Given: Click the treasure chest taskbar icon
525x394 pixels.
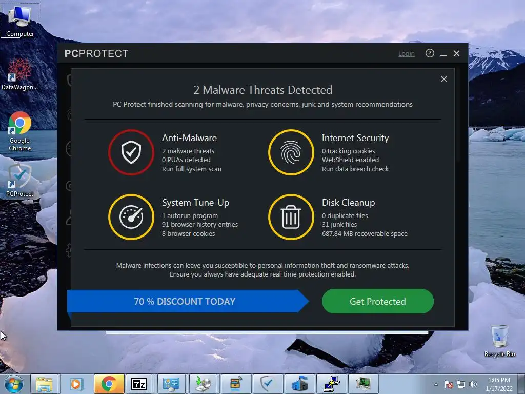Looking at the screenshot, I should coord(236,384).
